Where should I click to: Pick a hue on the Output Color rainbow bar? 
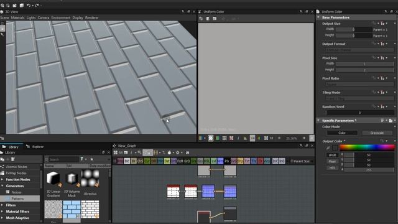[x=367, y=147]
